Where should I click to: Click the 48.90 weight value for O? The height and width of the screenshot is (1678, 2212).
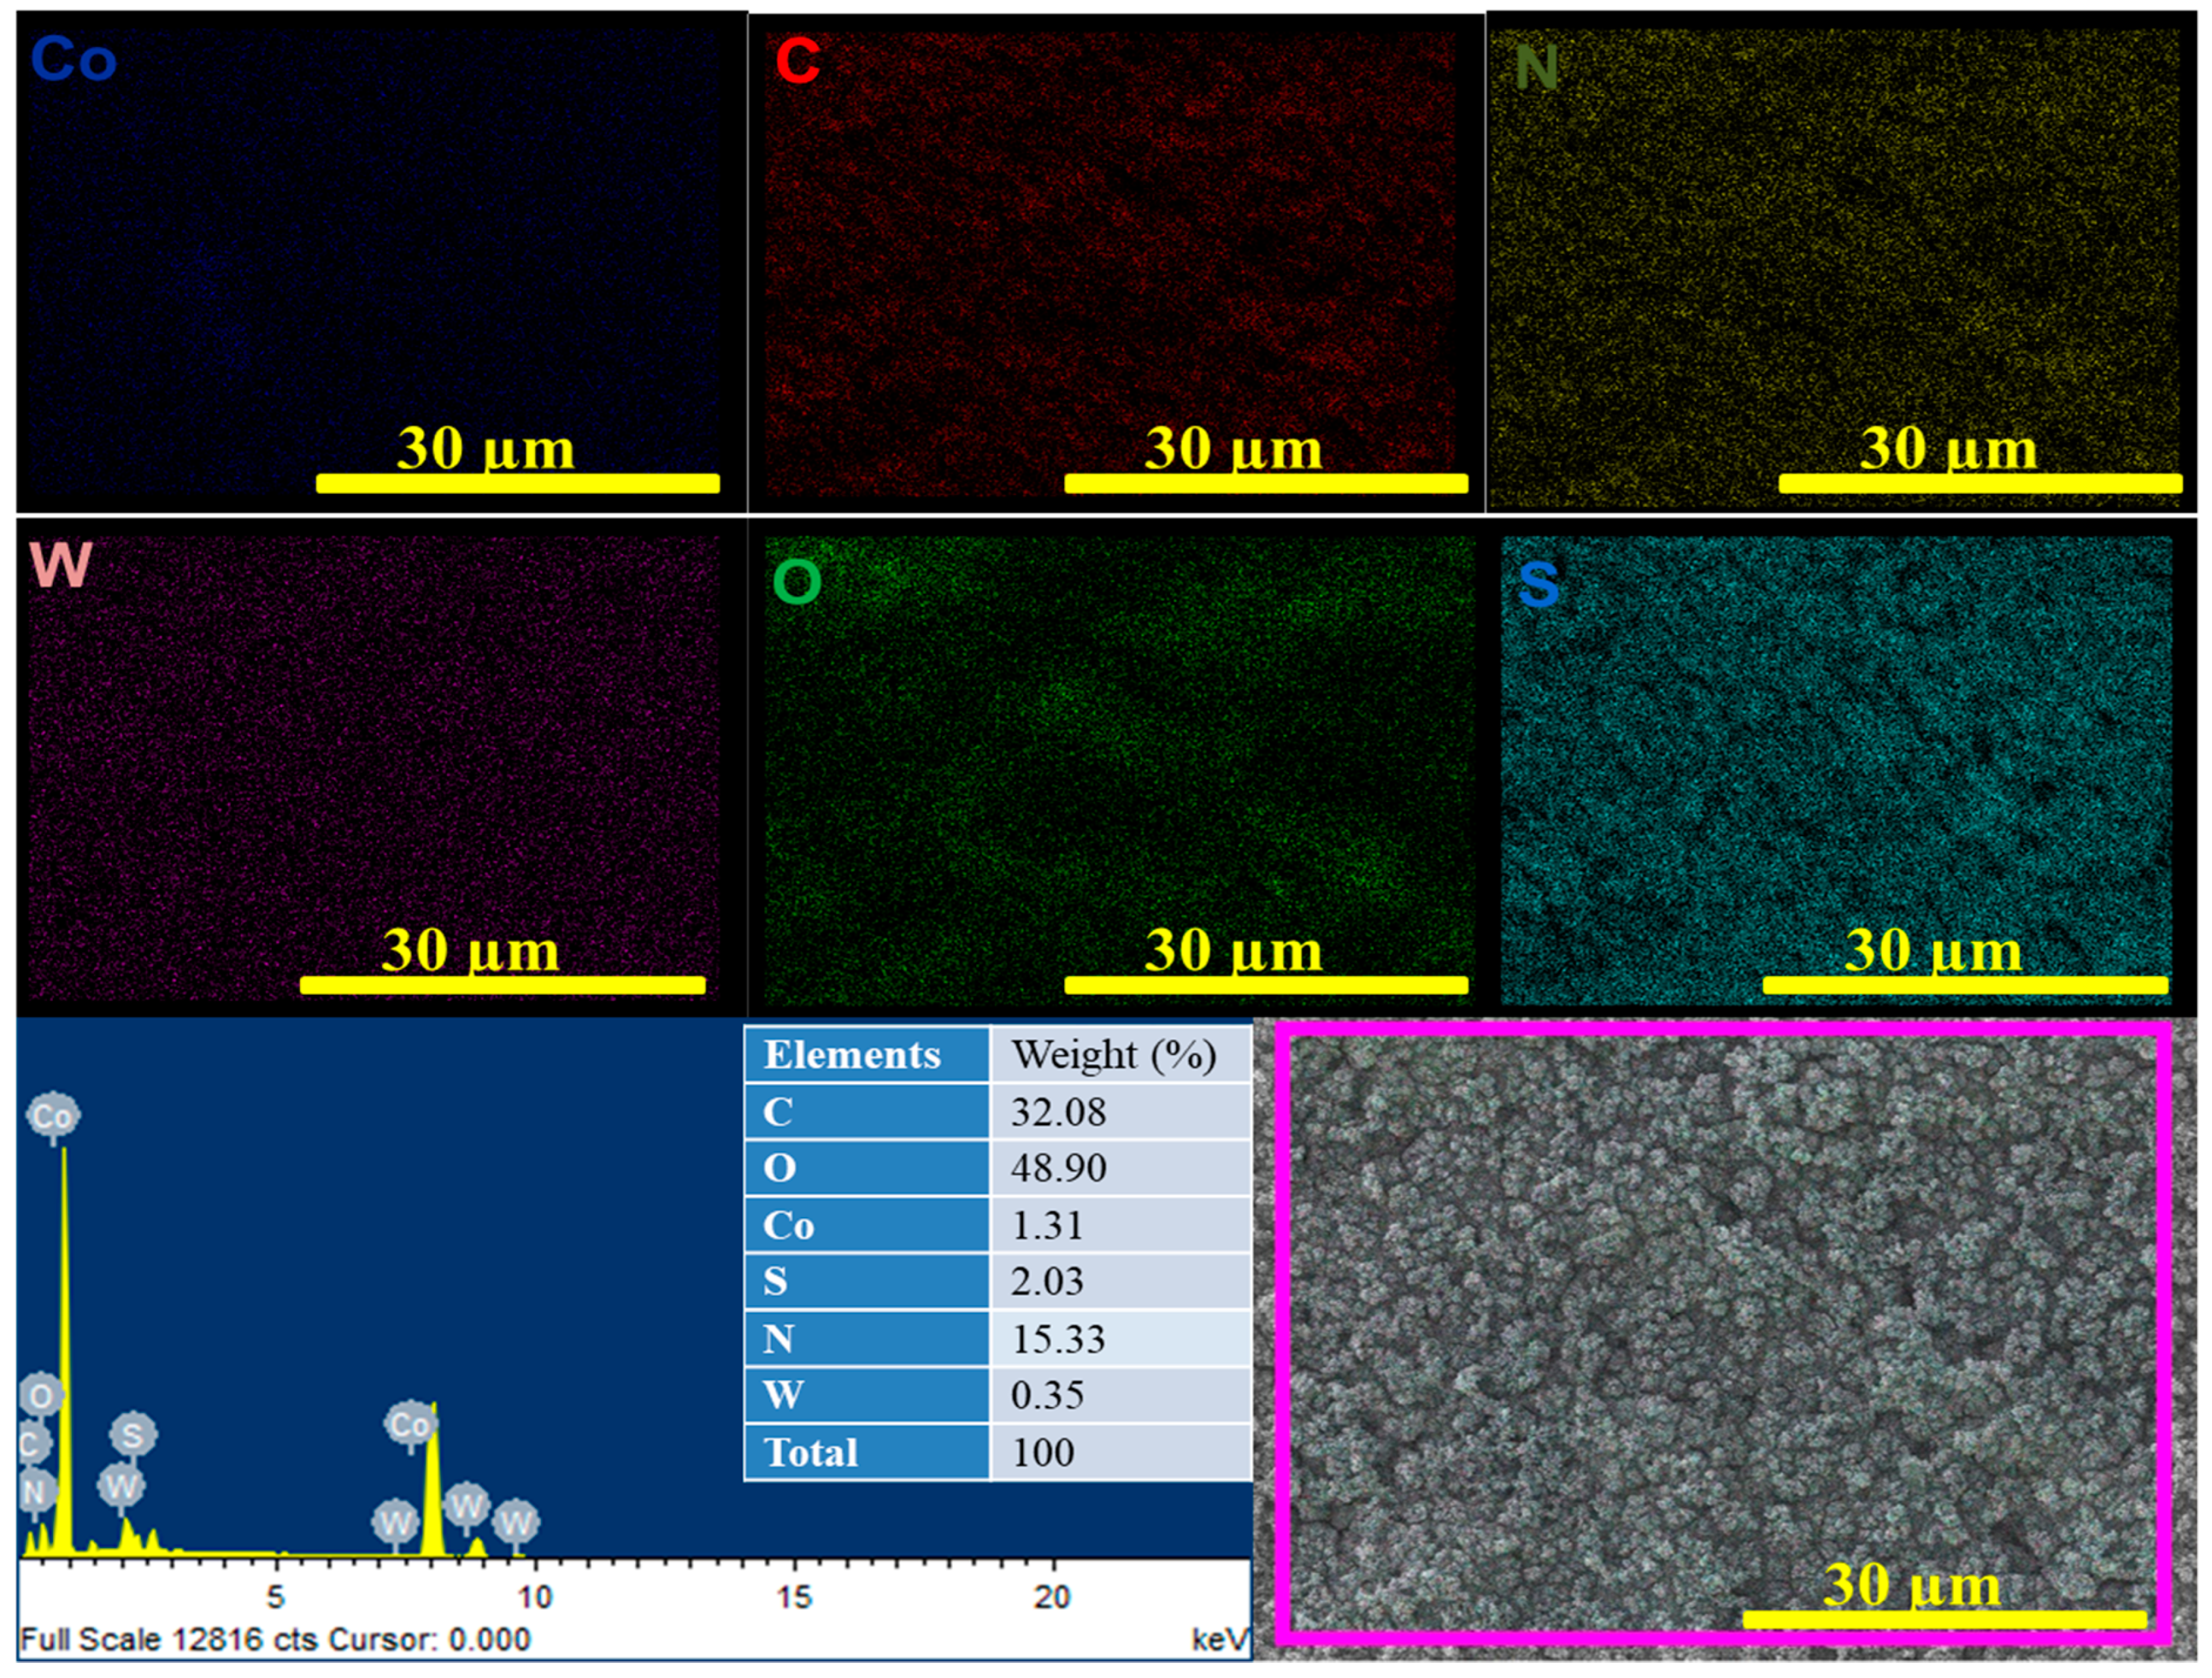1059,1167
